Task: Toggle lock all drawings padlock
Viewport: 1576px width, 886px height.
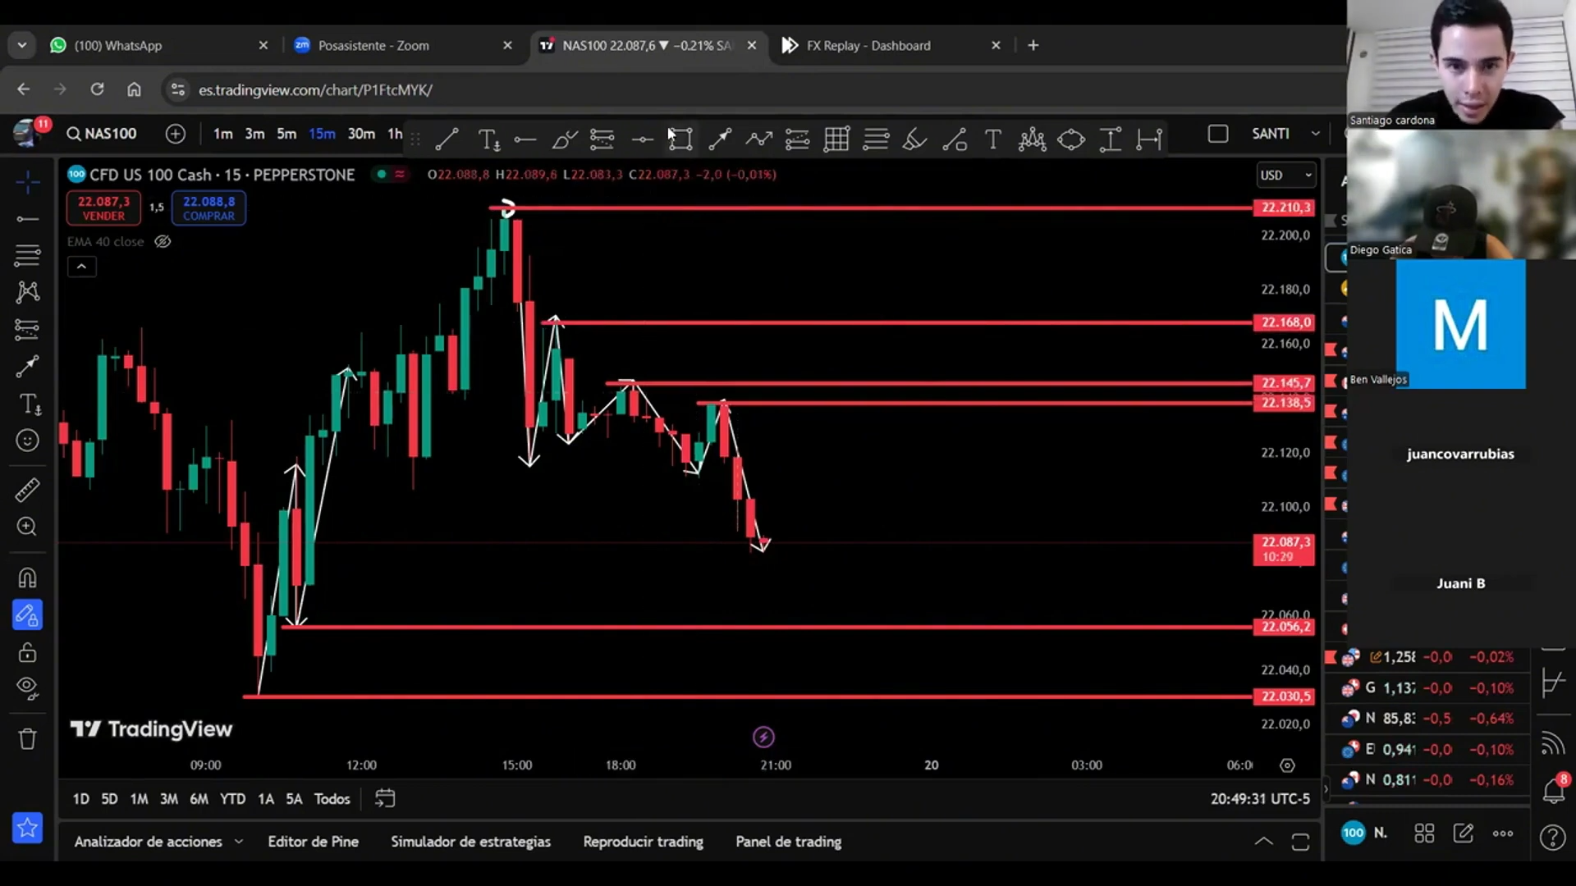Action: (27, 652)
